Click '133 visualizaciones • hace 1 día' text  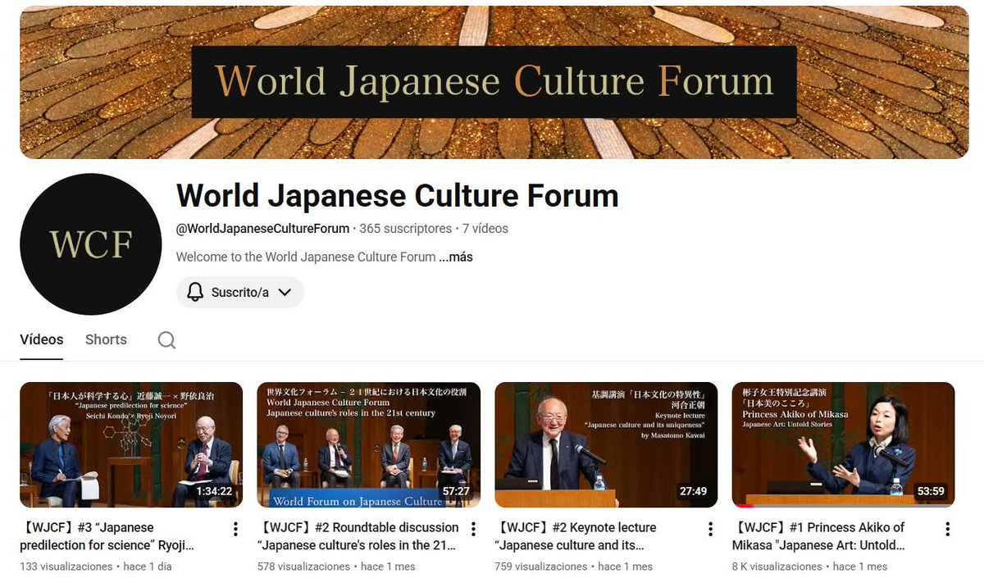pos(96,567)
